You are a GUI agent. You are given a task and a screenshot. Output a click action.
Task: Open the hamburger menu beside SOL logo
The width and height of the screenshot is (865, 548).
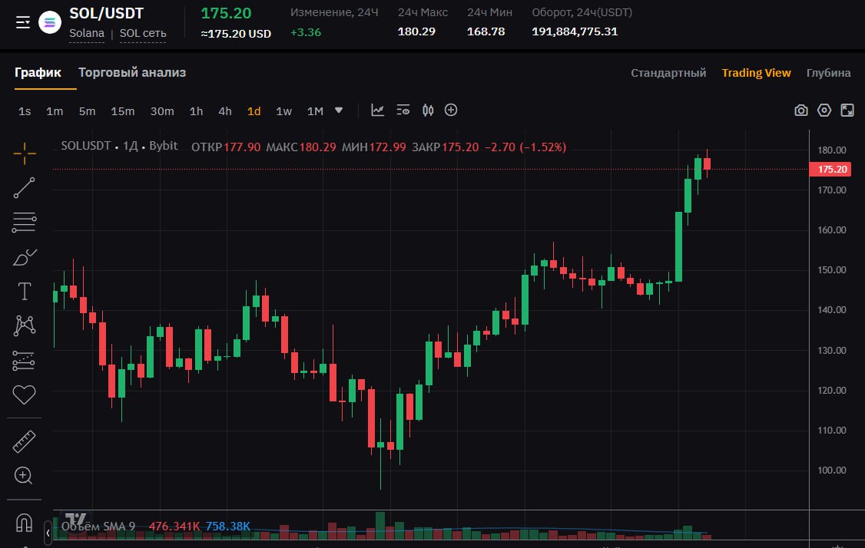(22, 22)
